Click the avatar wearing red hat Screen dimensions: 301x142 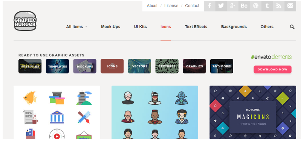[x=155, y=116]
